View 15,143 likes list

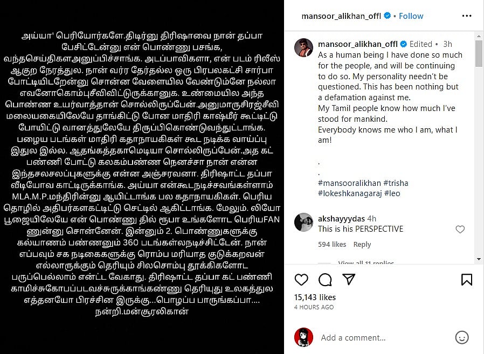coord(315,297)
